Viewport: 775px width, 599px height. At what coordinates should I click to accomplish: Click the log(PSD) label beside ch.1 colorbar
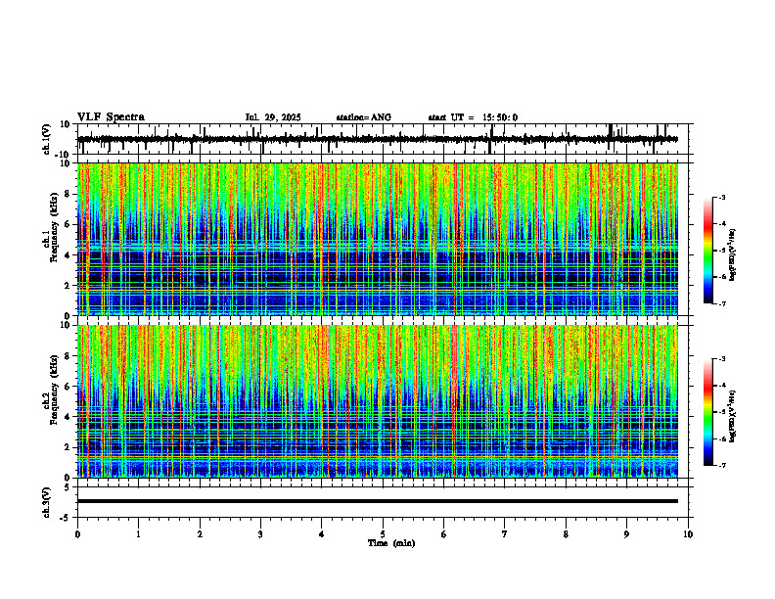click(733, 255)
